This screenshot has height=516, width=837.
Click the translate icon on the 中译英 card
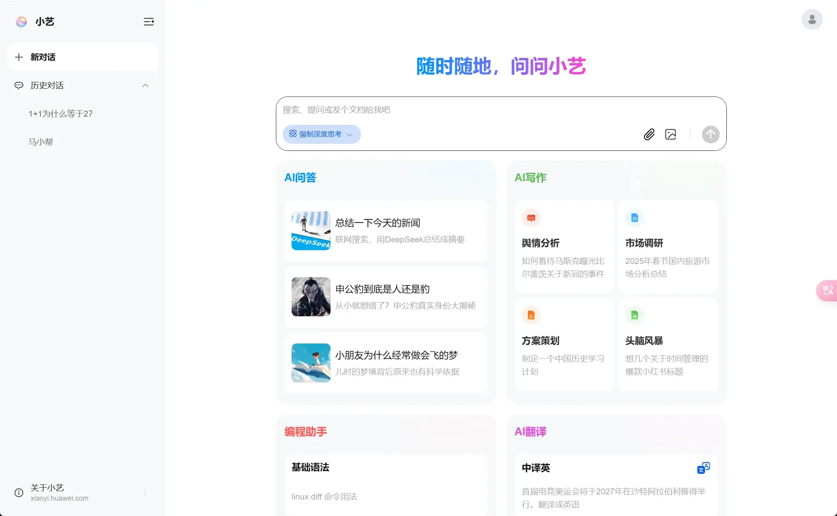[704, 468]
